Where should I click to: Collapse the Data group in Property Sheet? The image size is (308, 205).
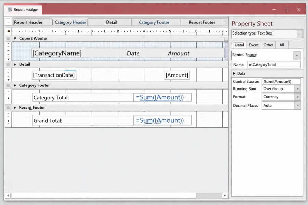[x=234, y=73]
